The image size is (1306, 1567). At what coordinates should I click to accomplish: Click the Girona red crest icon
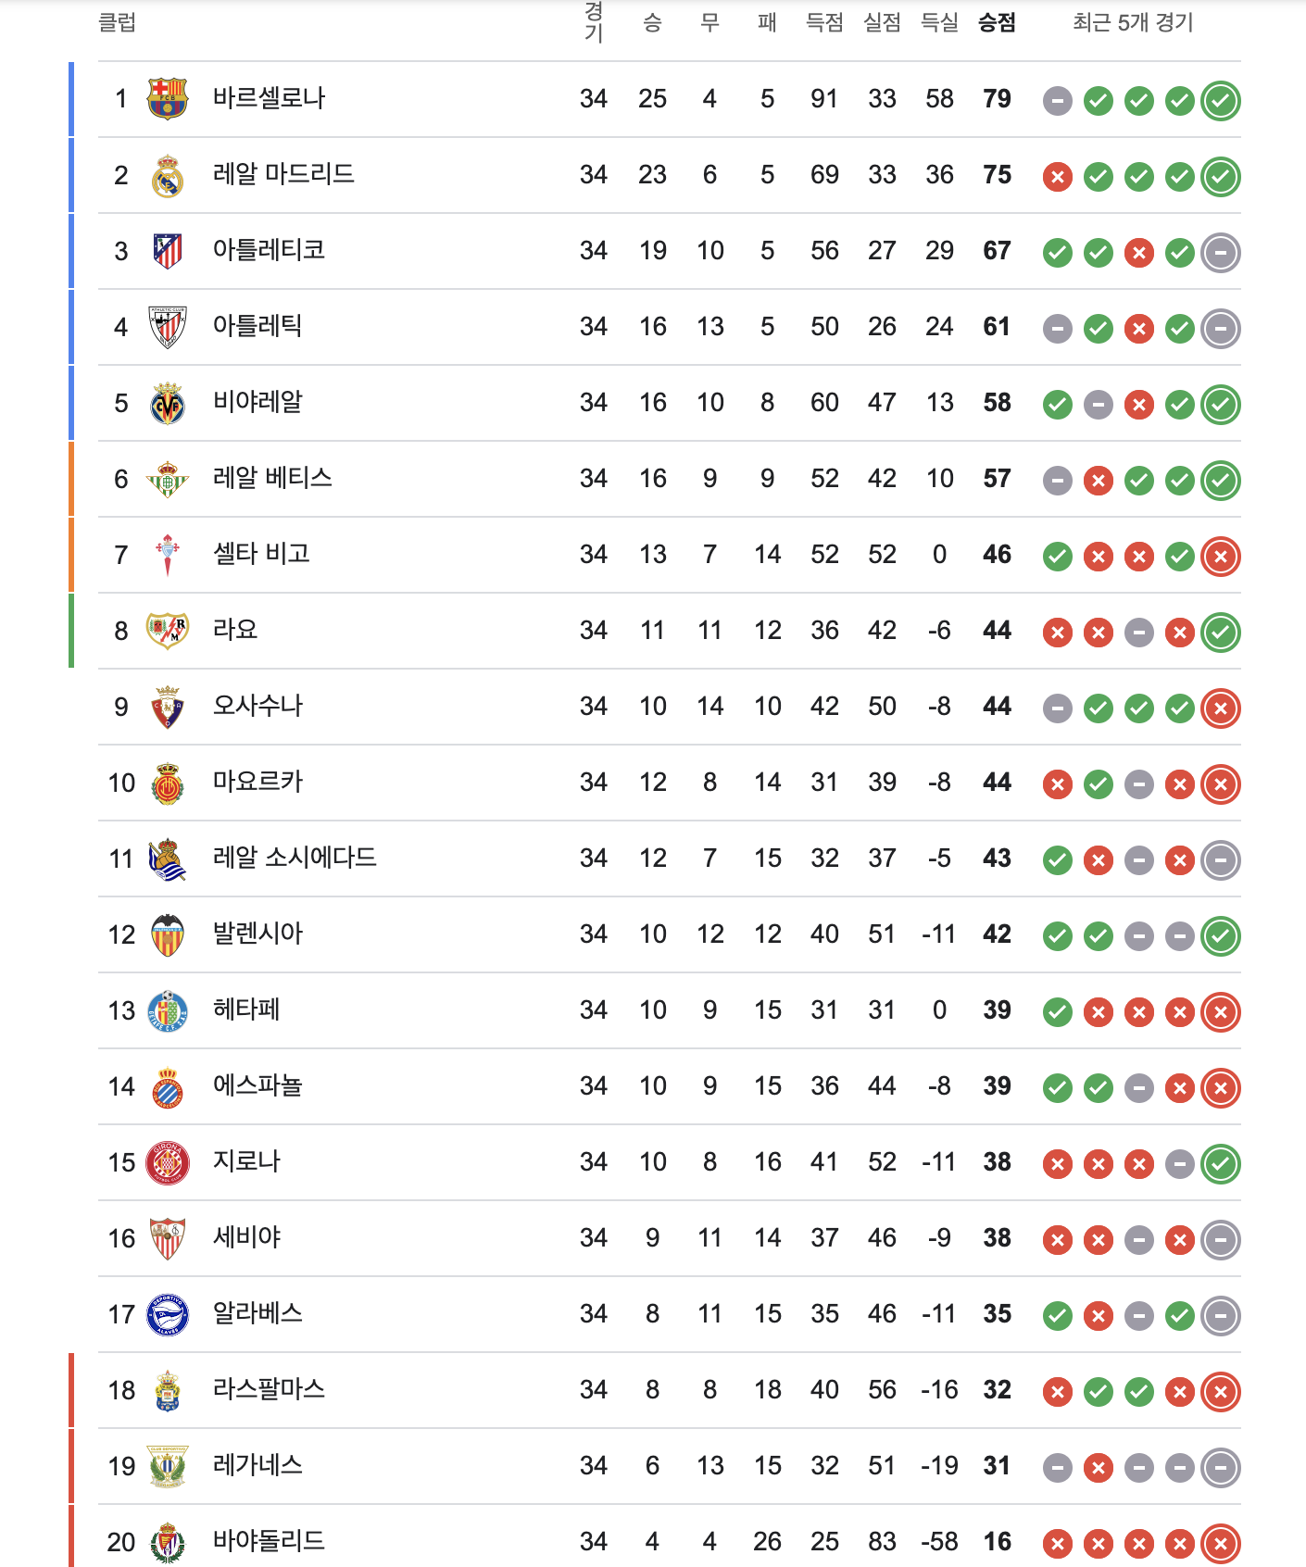click(x=168, y=1162)
